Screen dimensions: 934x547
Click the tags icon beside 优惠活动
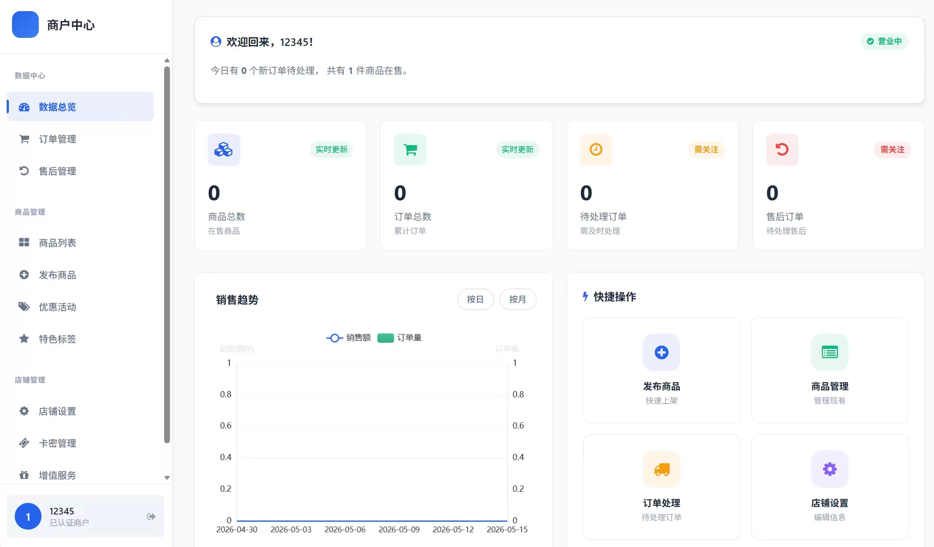coord(24,307)
